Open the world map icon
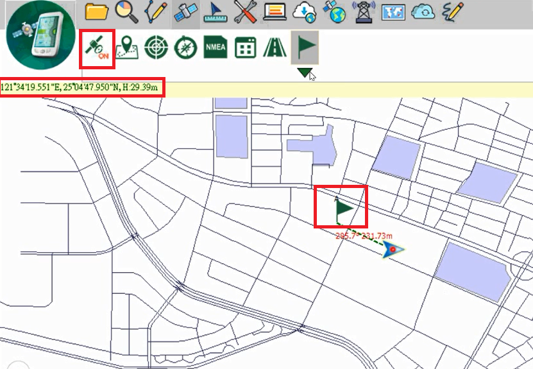This screenshot has height=369, width=533. [393, 11]
